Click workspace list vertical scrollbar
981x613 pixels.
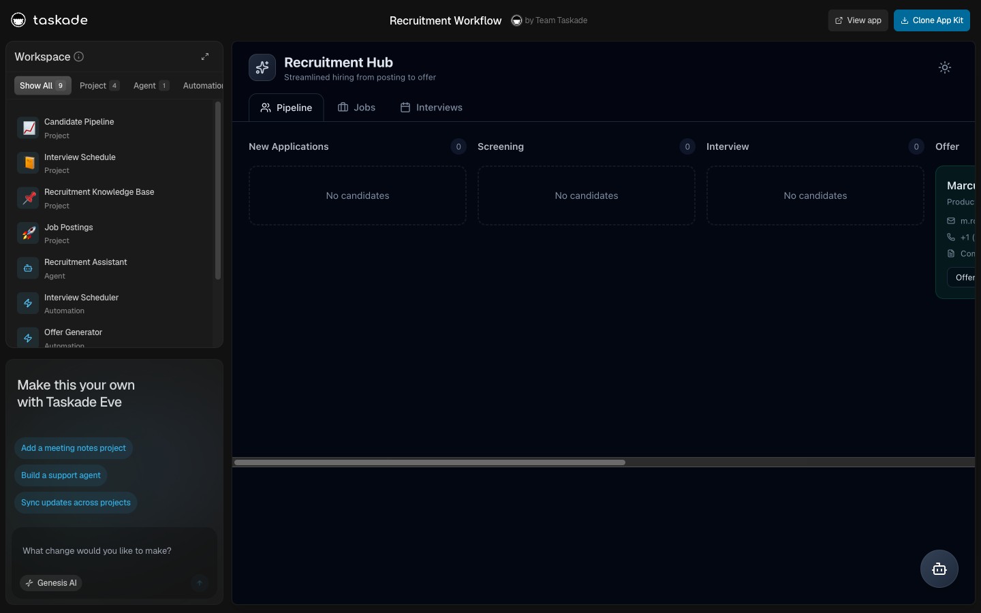[218, 191]
